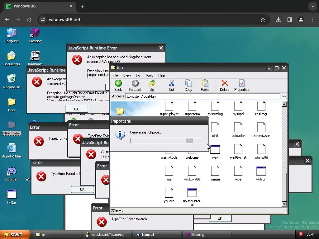Viewport: 319px width, 239px height.
Task: Select the wpa file
Action: point(238,174)
